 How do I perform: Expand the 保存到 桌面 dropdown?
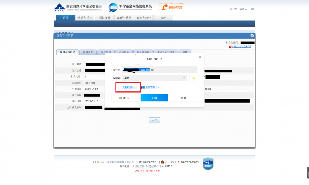tap(155, 78)
